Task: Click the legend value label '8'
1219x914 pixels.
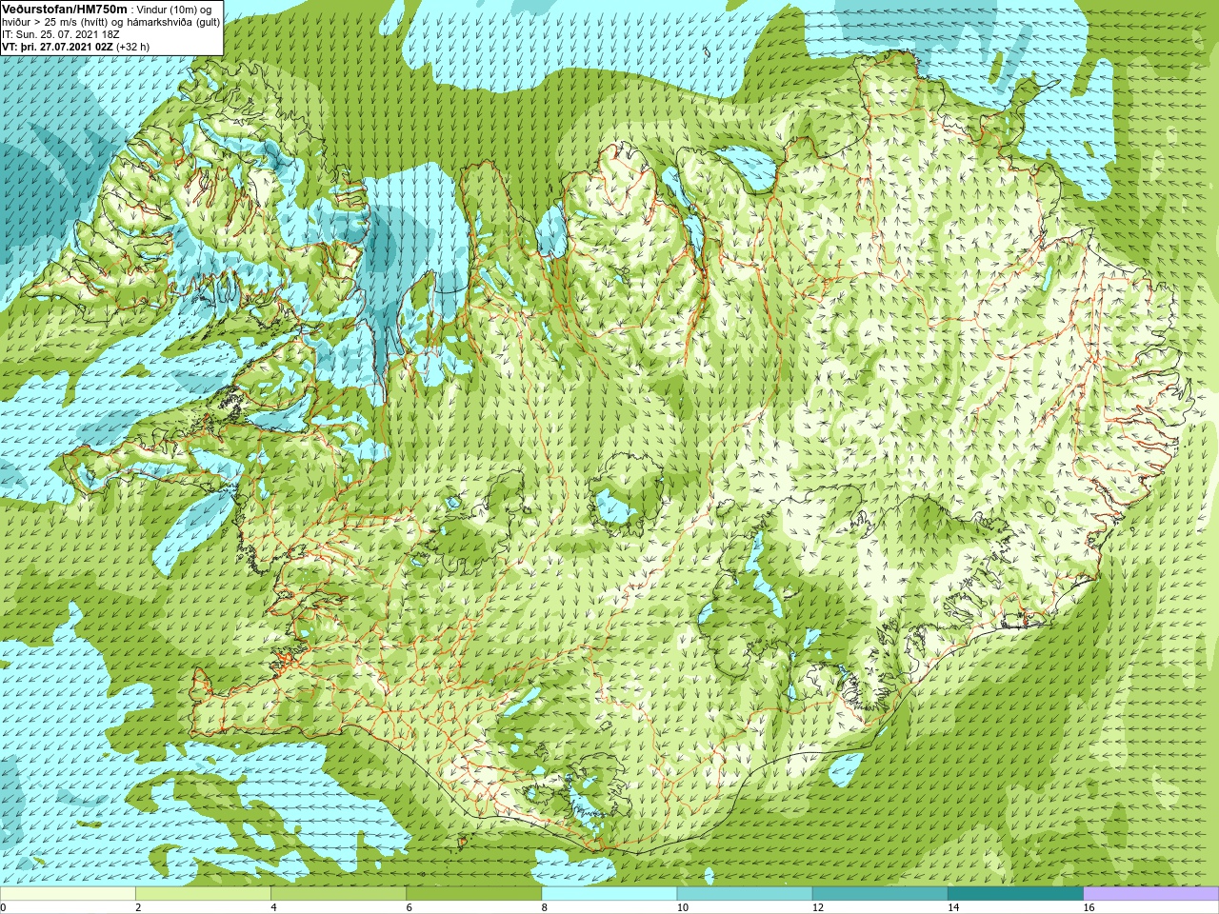Action: pos(545,908)
